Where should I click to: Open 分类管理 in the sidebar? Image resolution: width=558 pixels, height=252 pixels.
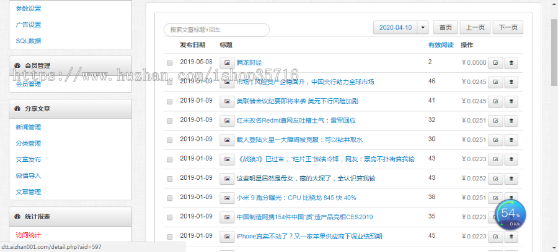29,143
